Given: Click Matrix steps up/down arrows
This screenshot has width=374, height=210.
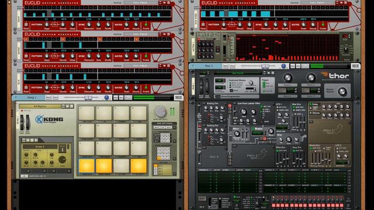Looking at the screenshot, I should click(x=349, y=36).
